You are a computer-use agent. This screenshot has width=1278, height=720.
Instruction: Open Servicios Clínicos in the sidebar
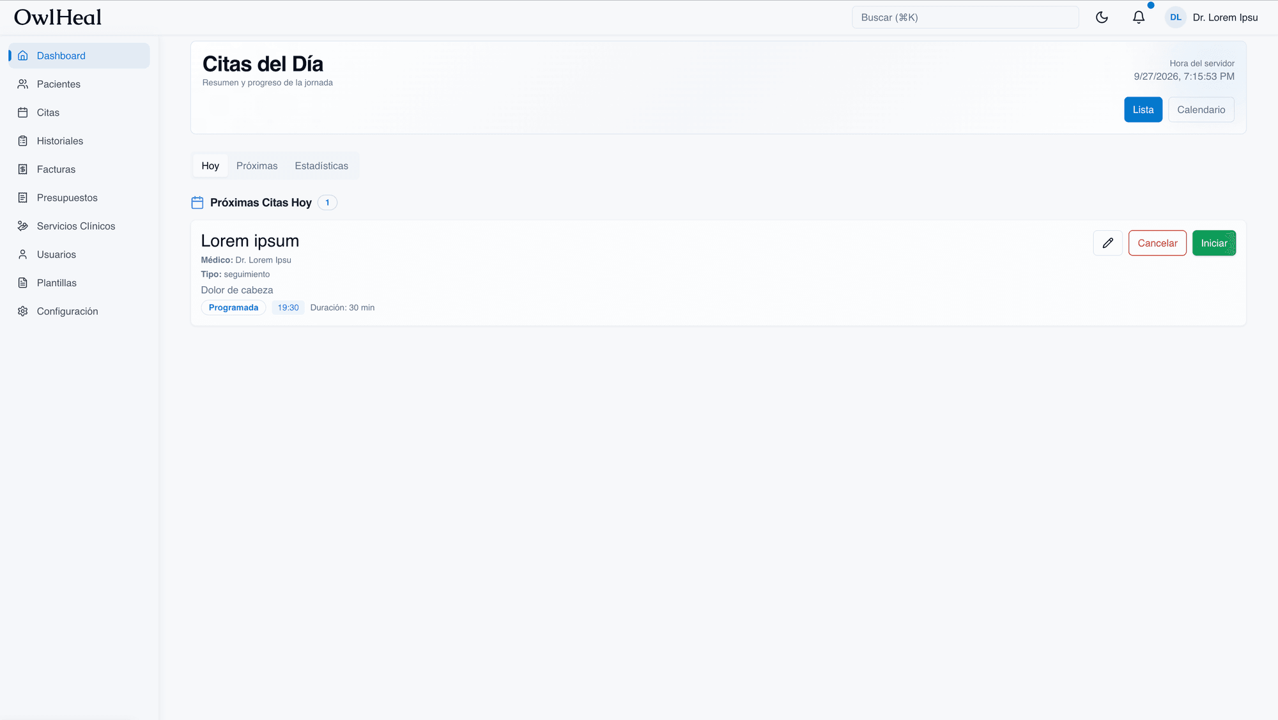(79, 226)
